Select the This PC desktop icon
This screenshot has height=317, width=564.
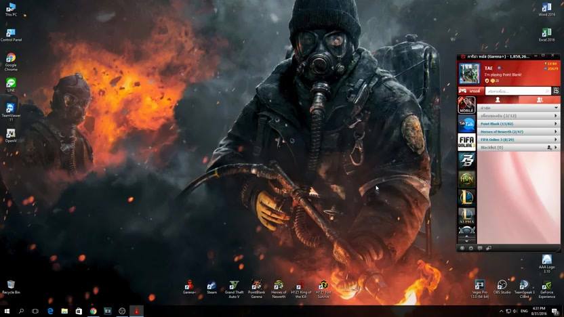(11, 9)
